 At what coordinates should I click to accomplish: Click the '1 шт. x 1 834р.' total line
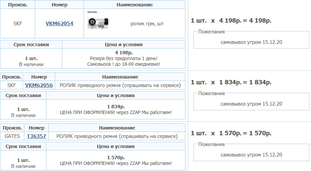click(x=231, y=82)
